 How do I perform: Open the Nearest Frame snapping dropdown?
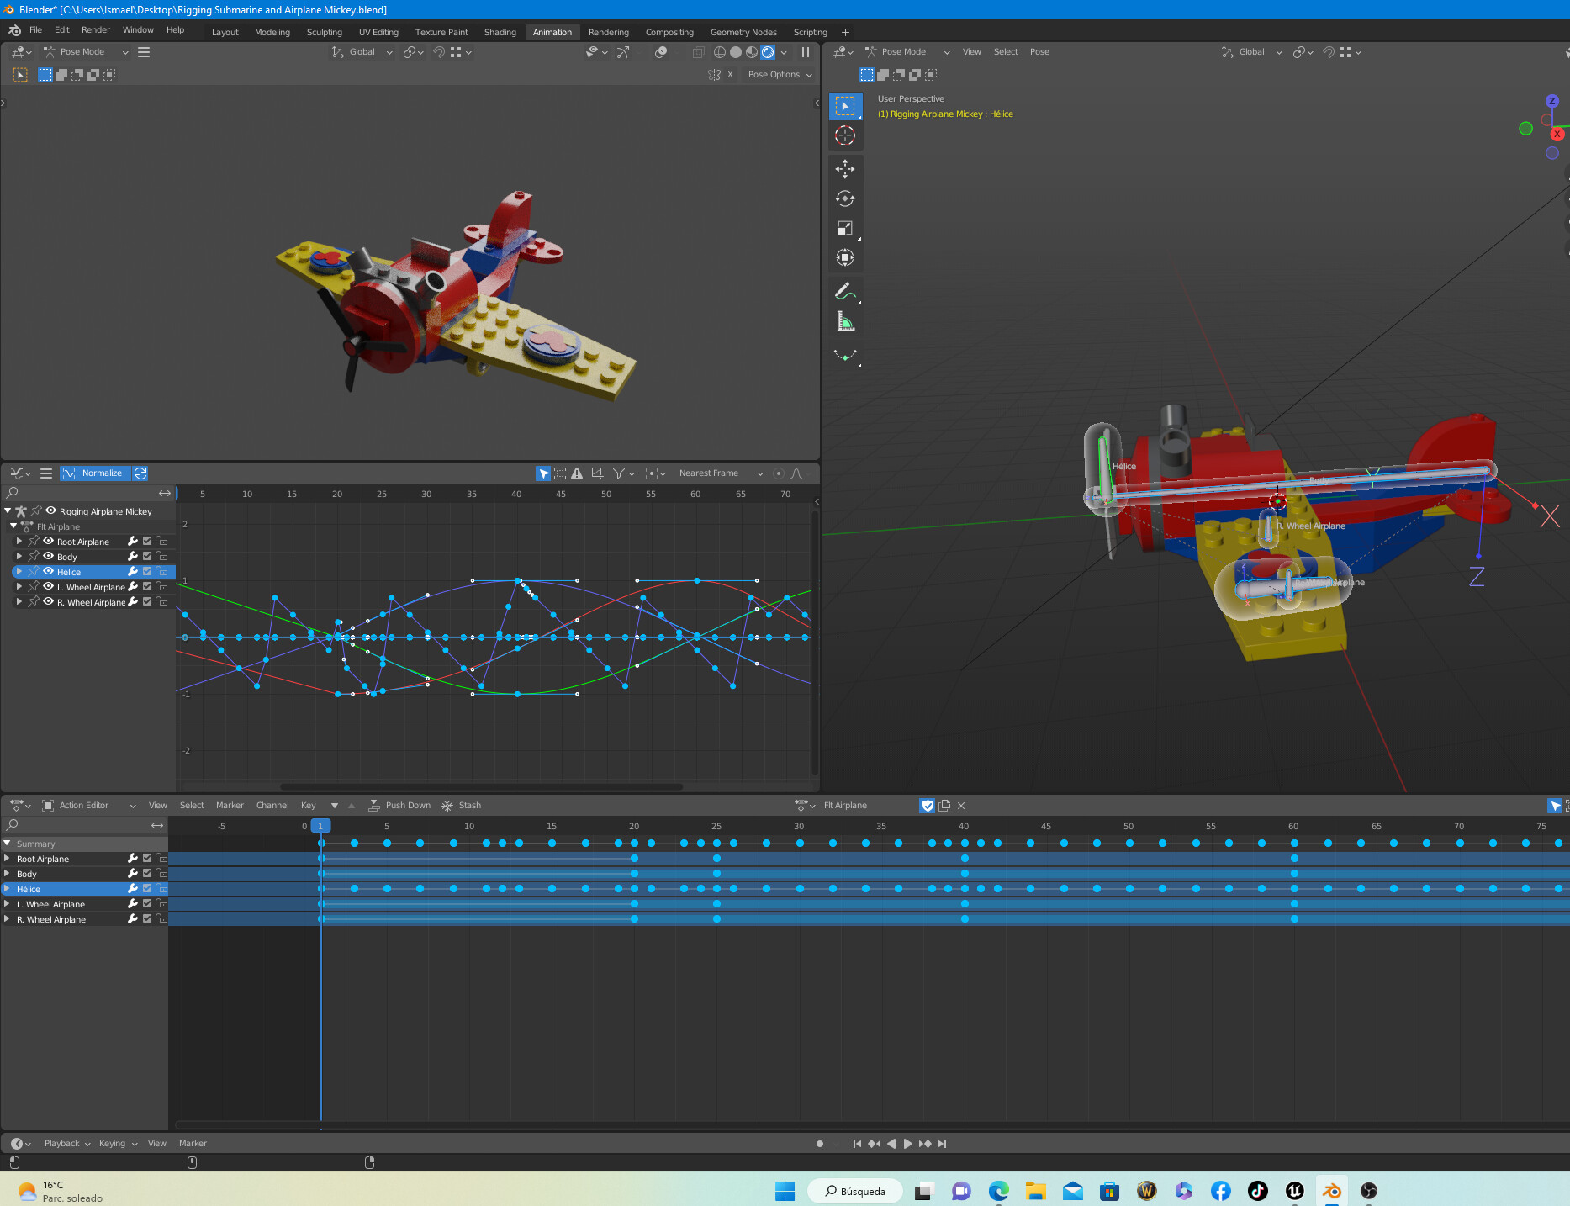(x=721, y=473)
